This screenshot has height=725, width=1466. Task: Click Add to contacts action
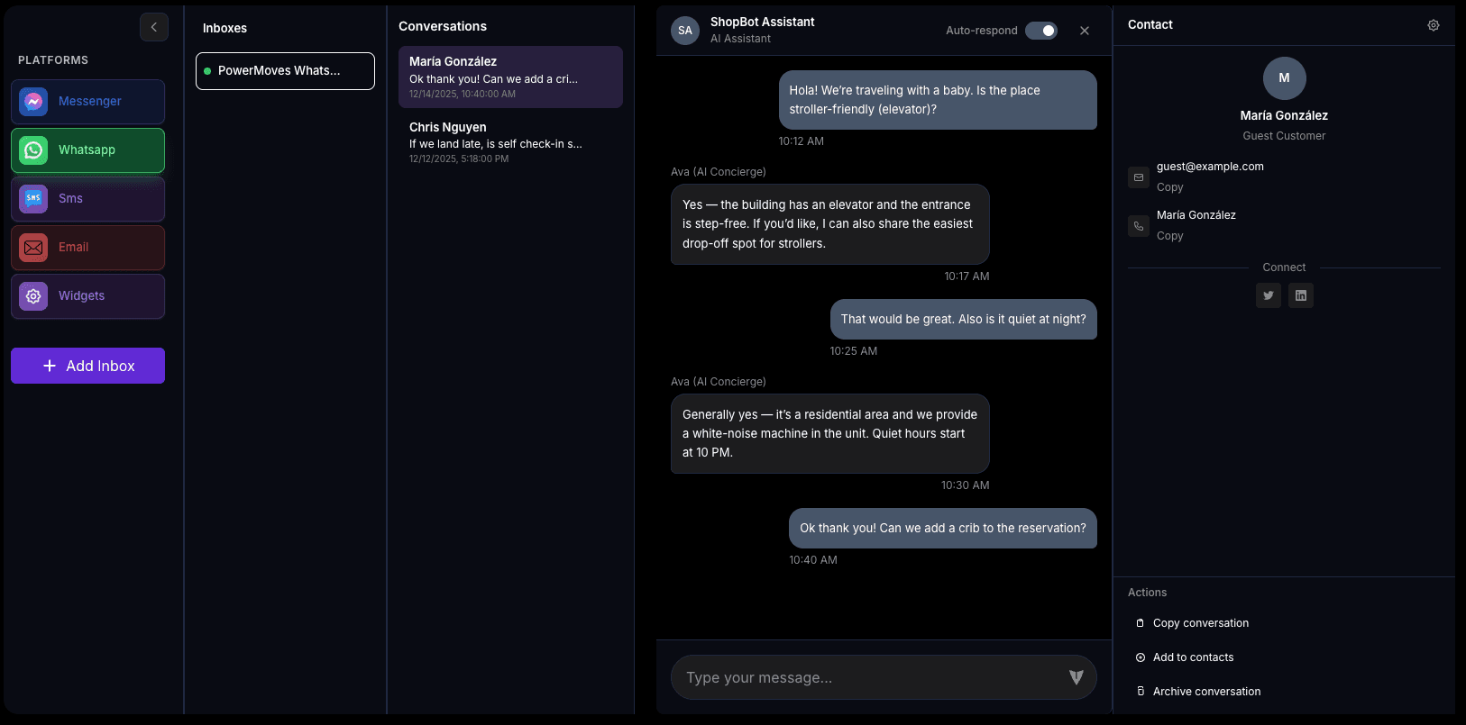(x=1193, y=657)
